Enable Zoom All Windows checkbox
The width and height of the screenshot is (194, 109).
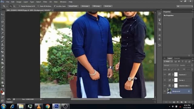coord(38,6)
